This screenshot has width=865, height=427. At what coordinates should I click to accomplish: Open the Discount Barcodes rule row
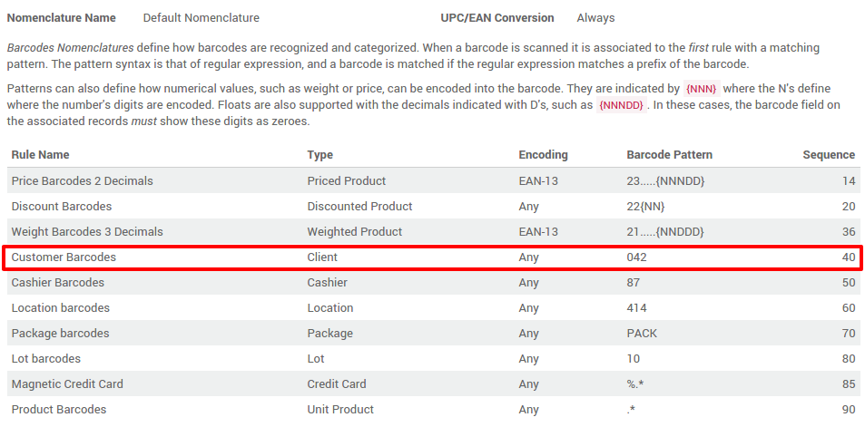tap(62, 207)
